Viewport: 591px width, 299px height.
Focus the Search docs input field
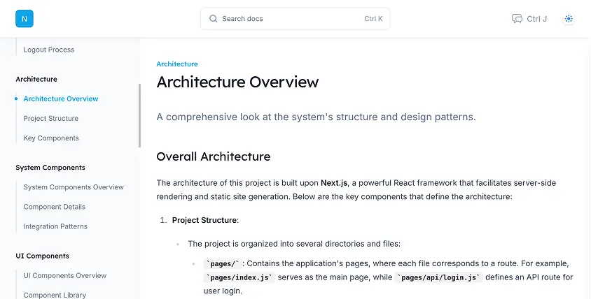(x=295, y=19)
